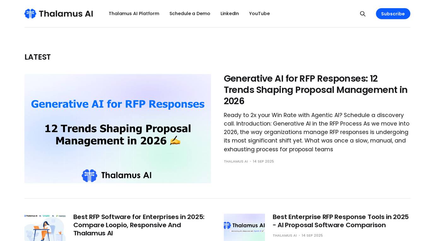Open the Loopio comparison article thumbnail
Image resolution: width=429 pixels, height=241 pixels.
coord(45,227)
